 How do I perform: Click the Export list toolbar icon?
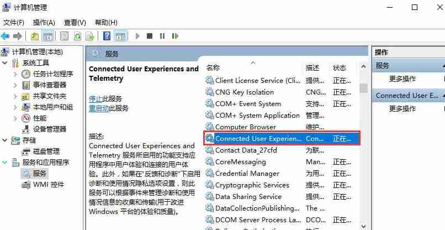89,36
